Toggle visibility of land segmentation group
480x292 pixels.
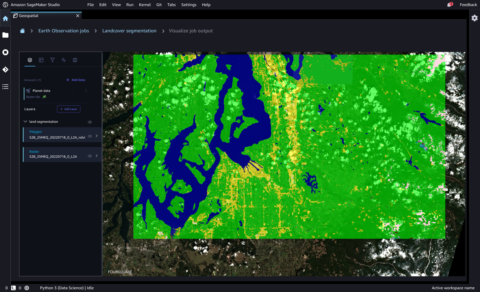pyautogui.click(x=90, y=122)
